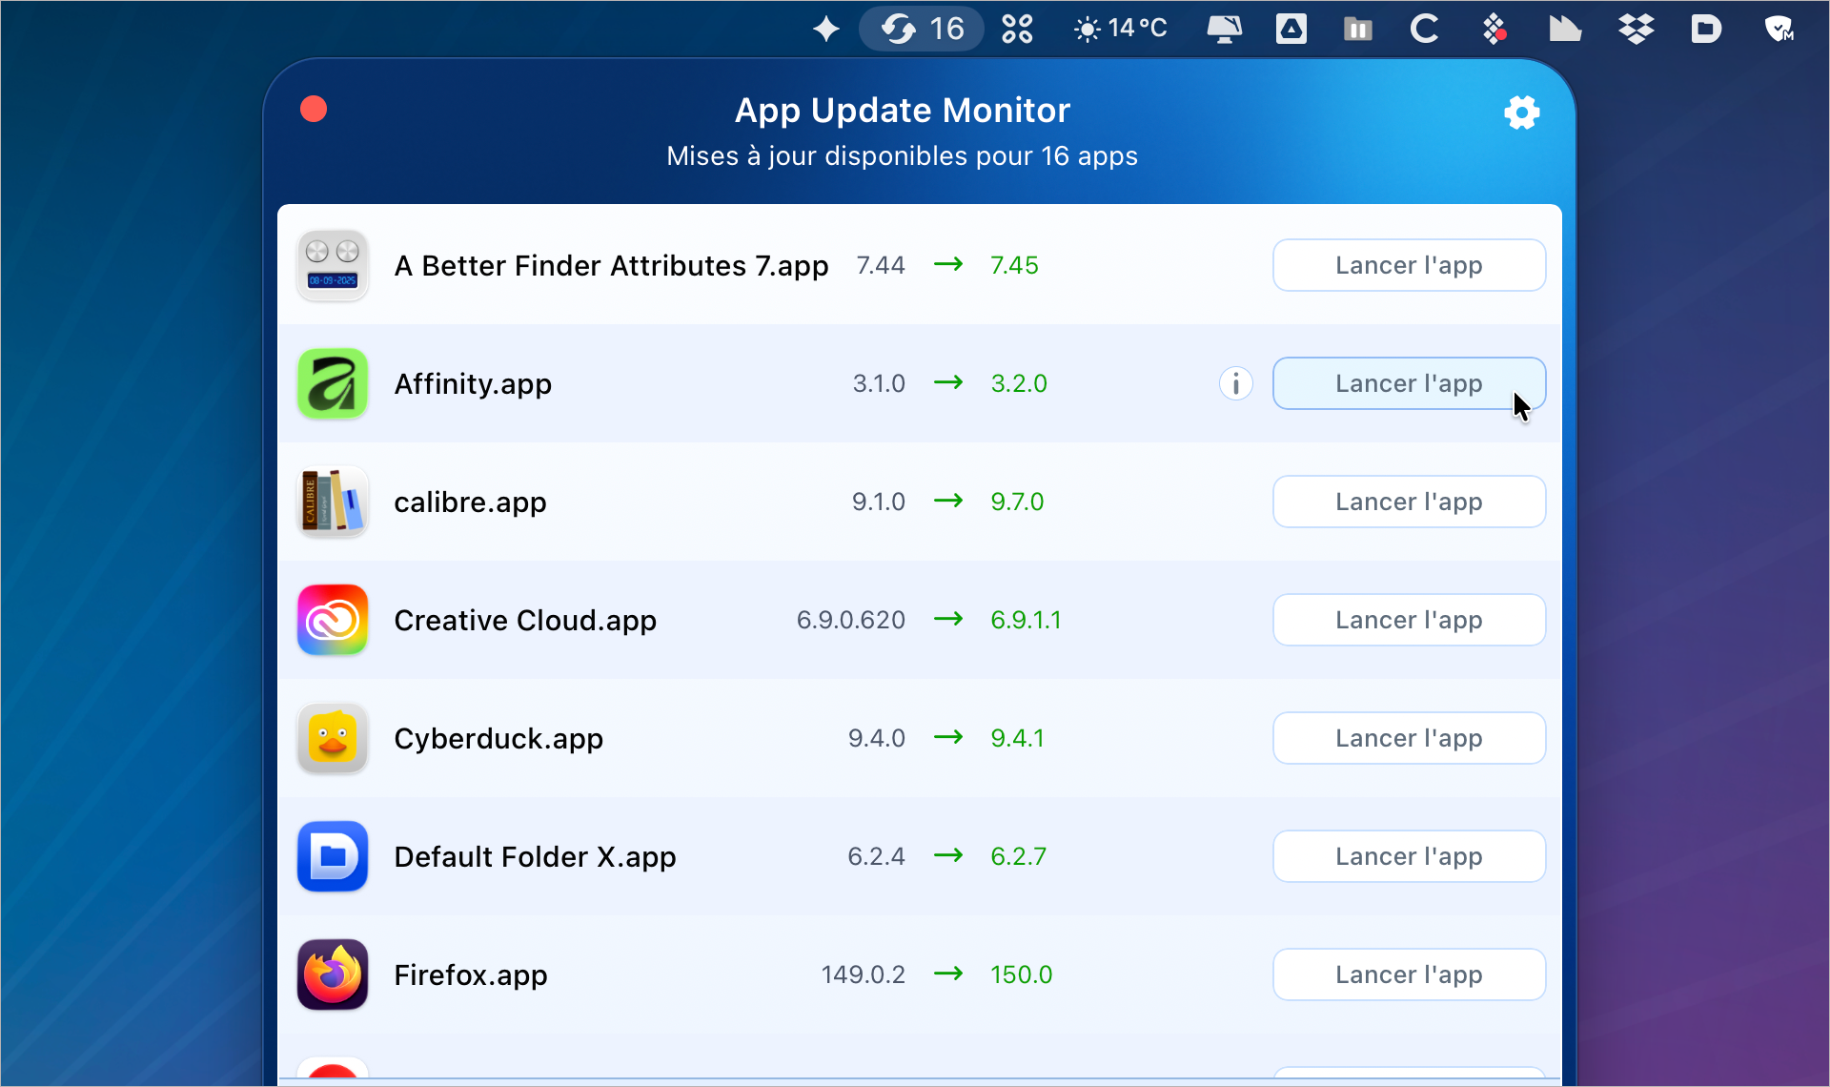
Task: Click Lancer l'app for Default Folder X.app
Action: [x=1409, y=856]
